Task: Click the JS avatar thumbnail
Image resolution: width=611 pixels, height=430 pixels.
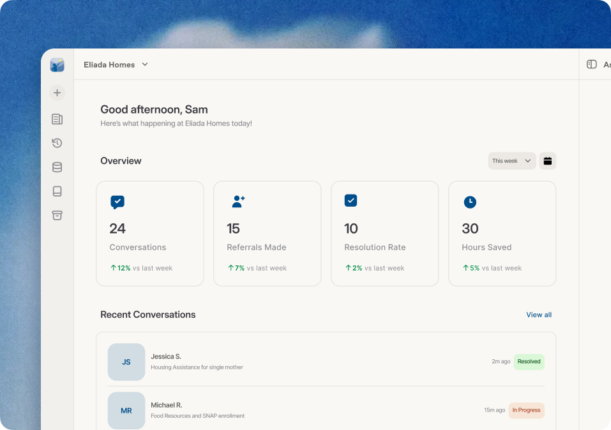Action: 126,362
